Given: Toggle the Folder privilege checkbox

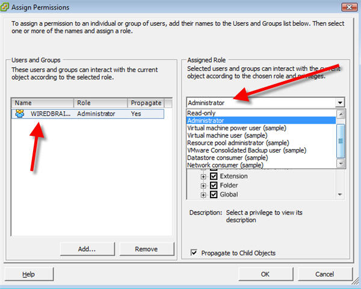Looking at the screenshot, I should click(x=214, y=186).
